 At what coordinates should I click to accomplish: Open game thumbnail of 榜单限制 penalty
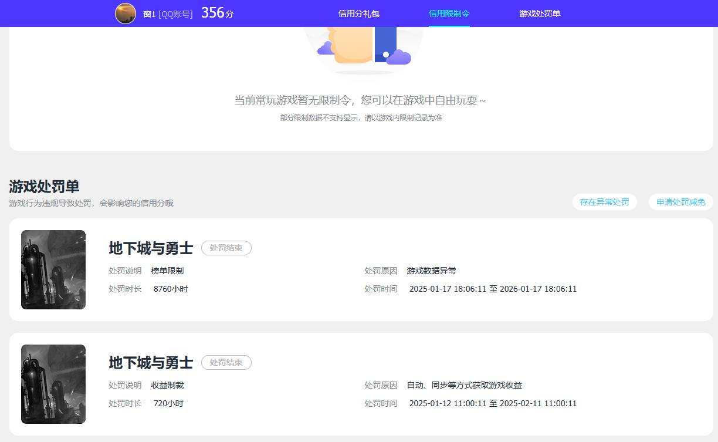53,269
